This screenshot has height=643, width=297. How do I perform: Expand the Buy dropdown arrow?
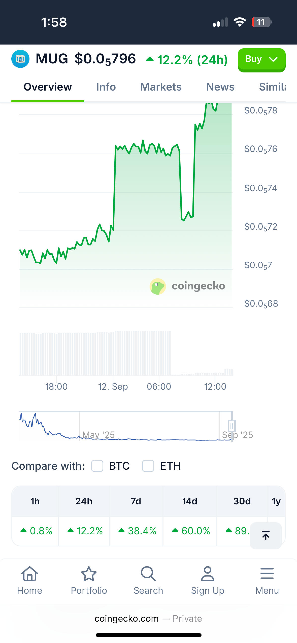(273, 59)
